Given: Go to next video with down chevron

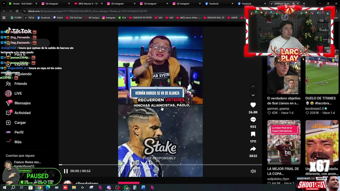Looking at the screenshot, I should (253, 95).
